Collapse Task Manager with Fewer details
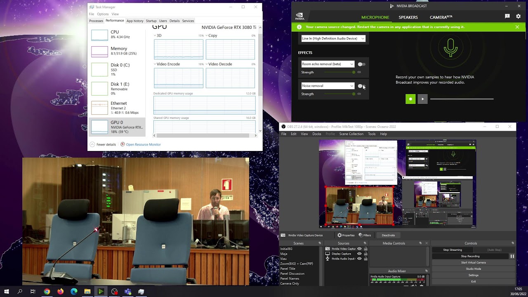 103,144
